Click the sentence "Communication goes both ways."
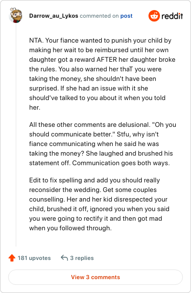The width and height of the screenshot is (191, 293). pos(121,163)
